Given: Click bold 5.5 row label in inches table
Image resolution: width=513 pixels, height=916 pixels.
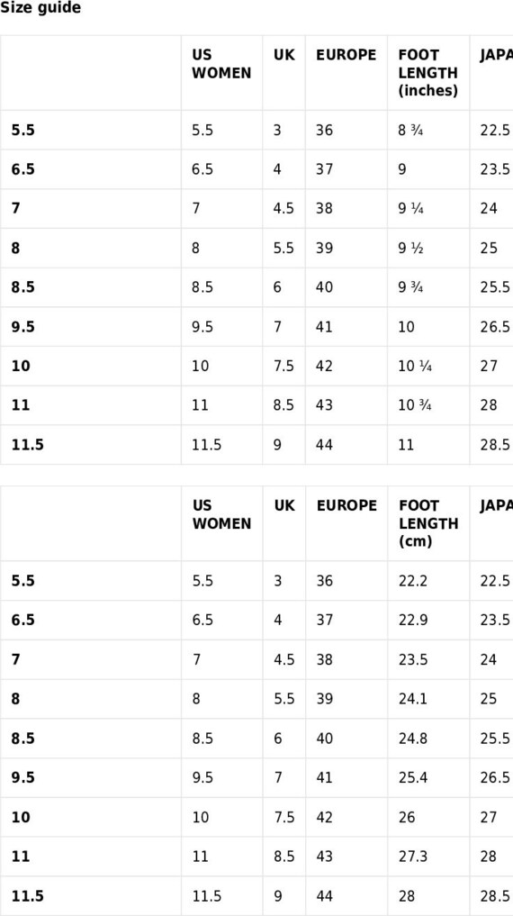Looking at the screenshot, I should (22, 130).
